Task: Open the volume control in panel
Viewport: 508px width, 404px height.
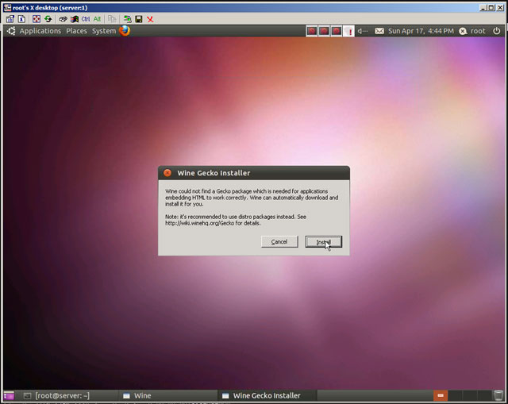Action: point(363,31)
